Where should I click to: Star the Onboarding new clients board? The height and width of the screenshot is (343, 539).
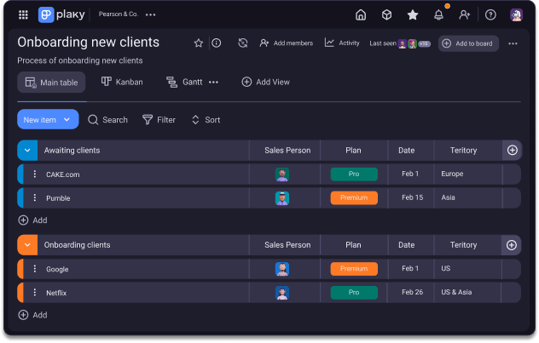coord(199,43)
